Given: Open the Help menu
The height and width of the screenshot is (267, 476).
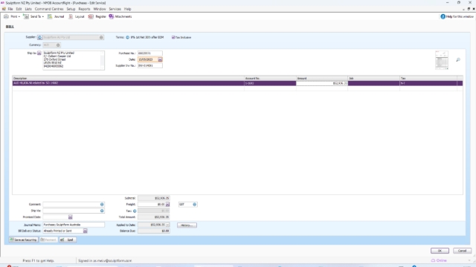Looking at the screenshot, I should point(127,9).
